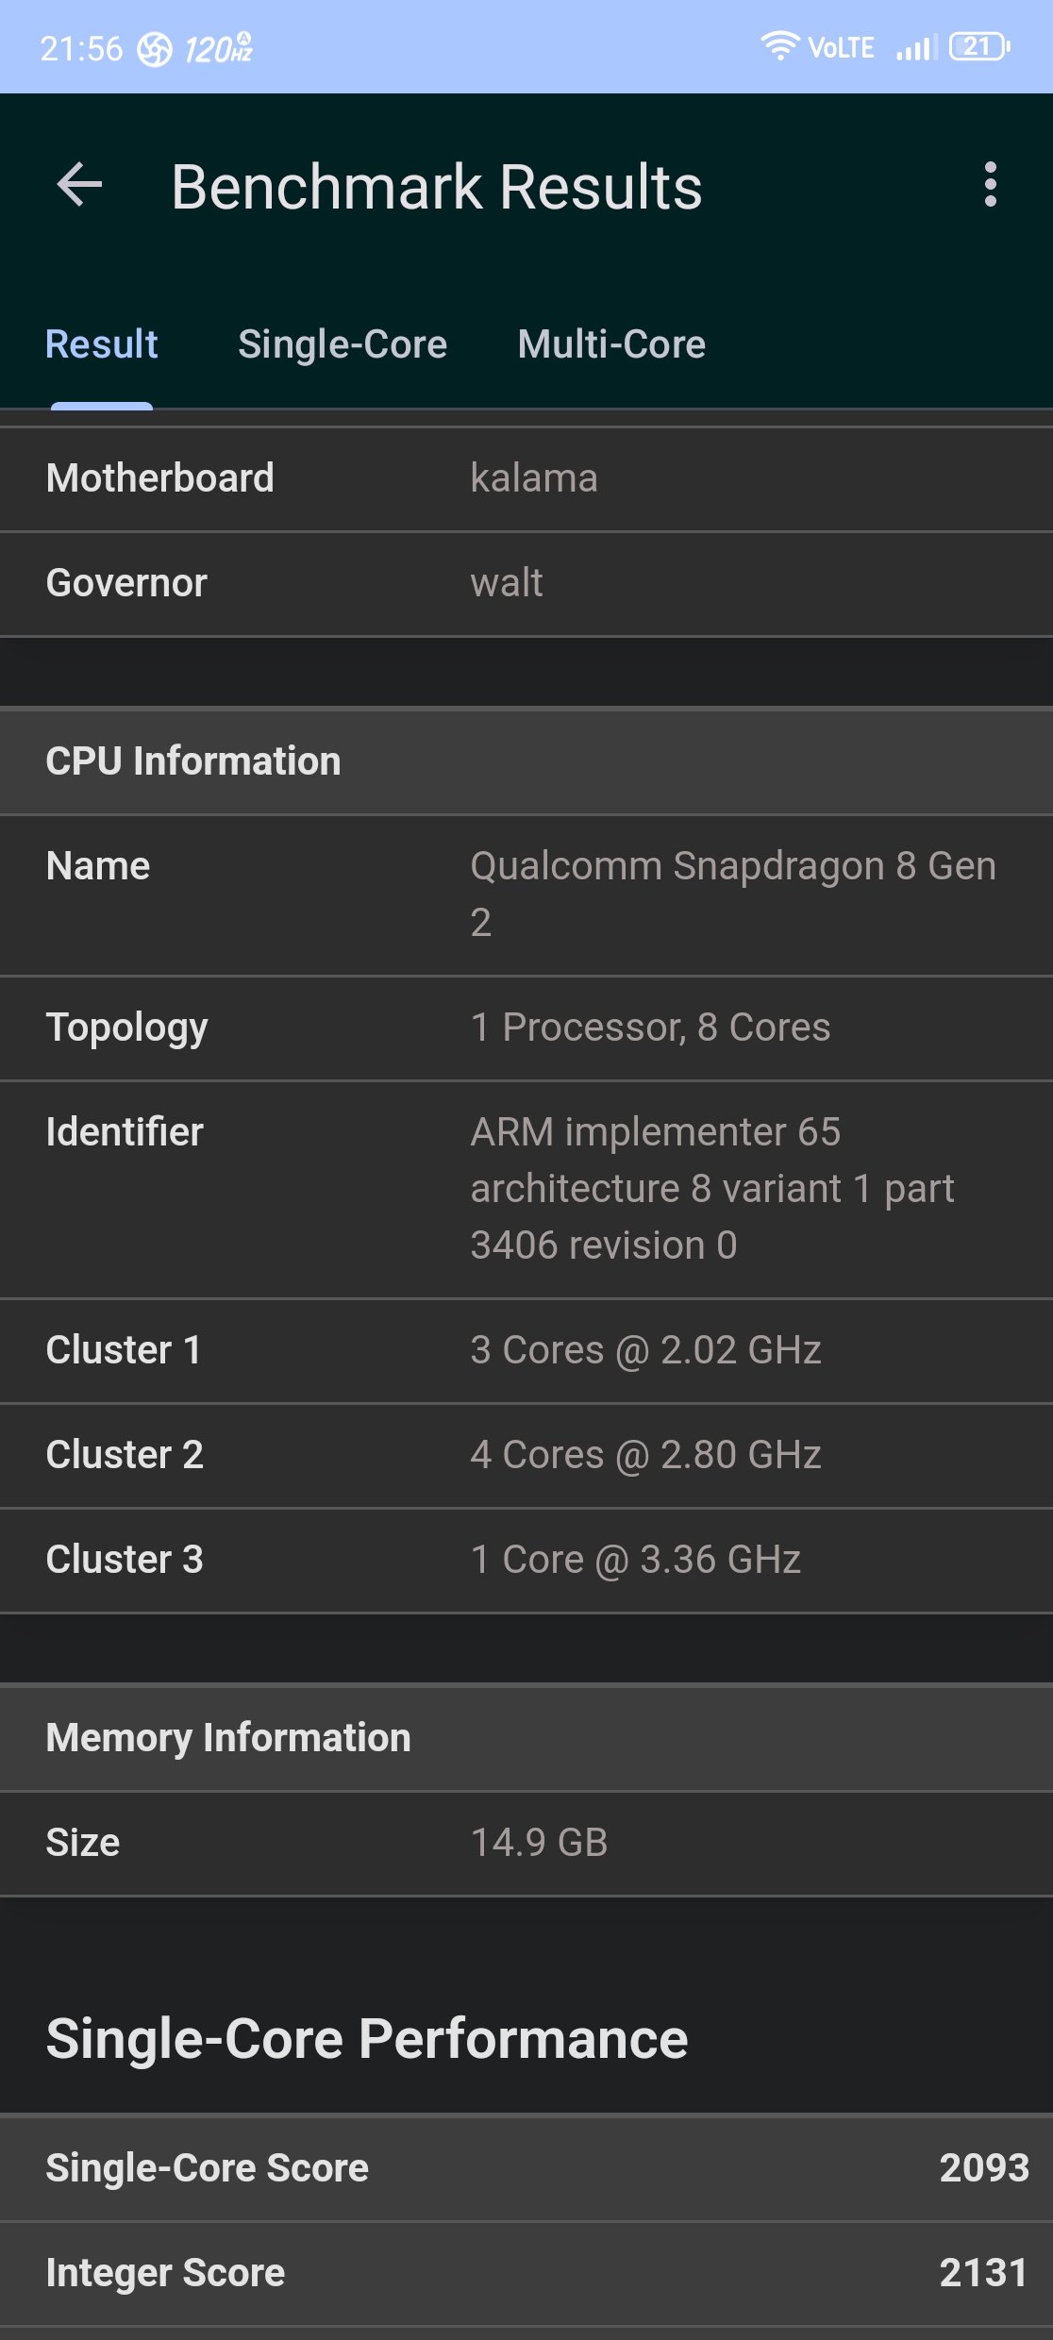Tap the battery indicator icon
This screenshot has width=1053, height=2340.
coord(978,46)
